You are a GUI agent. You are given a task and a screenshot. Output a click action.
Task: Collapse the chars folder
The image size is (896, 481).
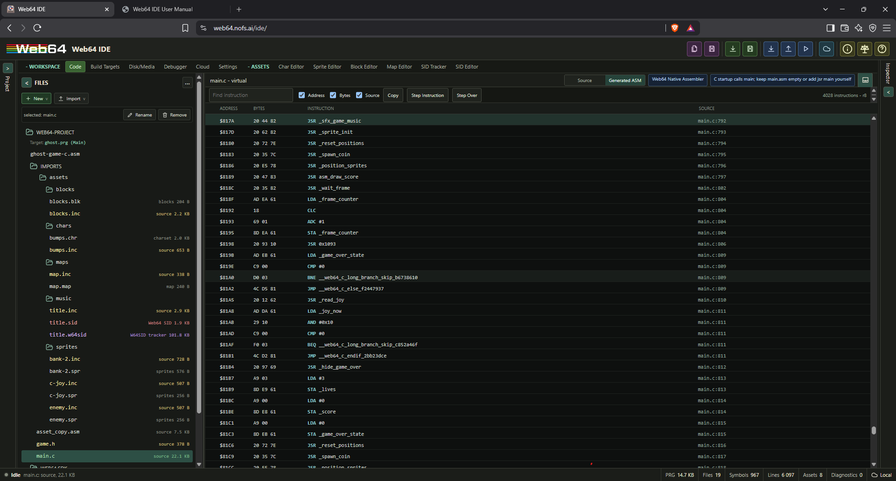click(59, 226)
